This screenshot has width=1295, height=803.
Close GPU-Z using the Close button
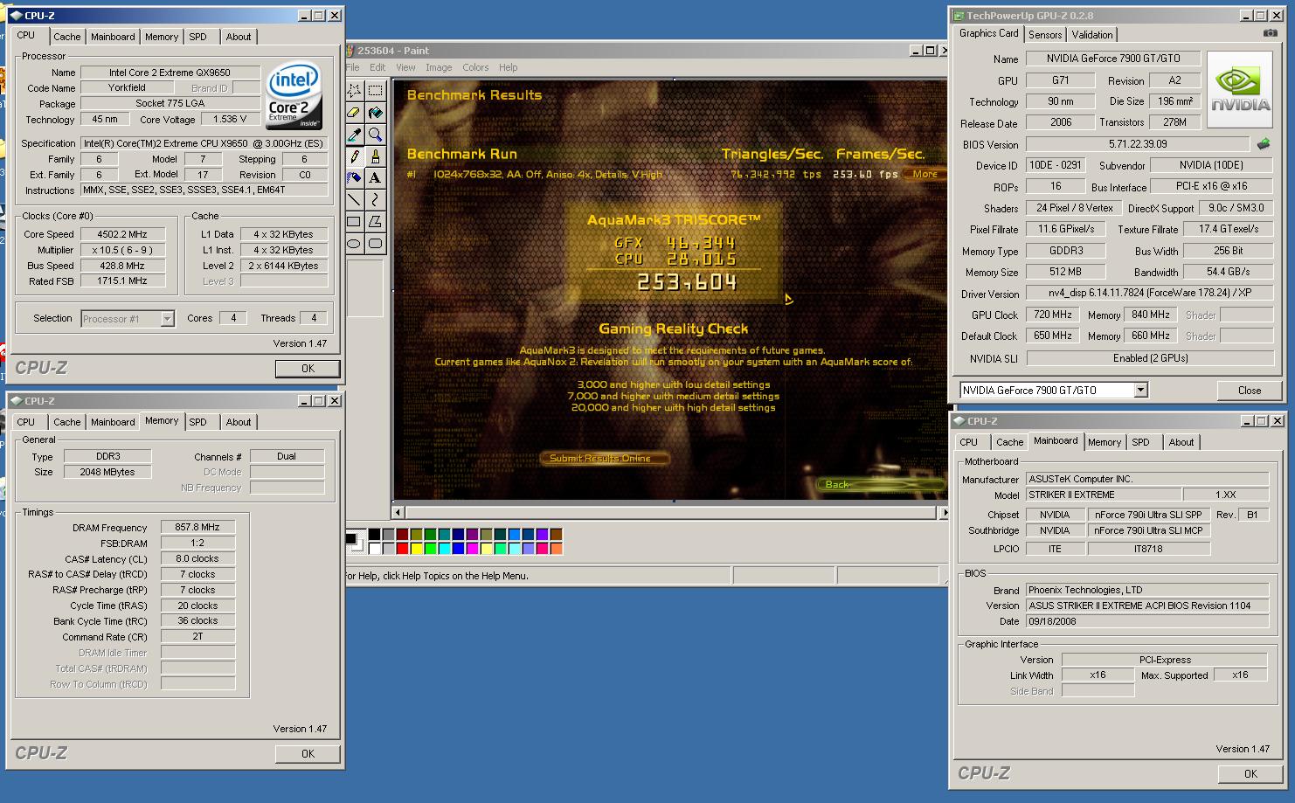coord(1250,391)
